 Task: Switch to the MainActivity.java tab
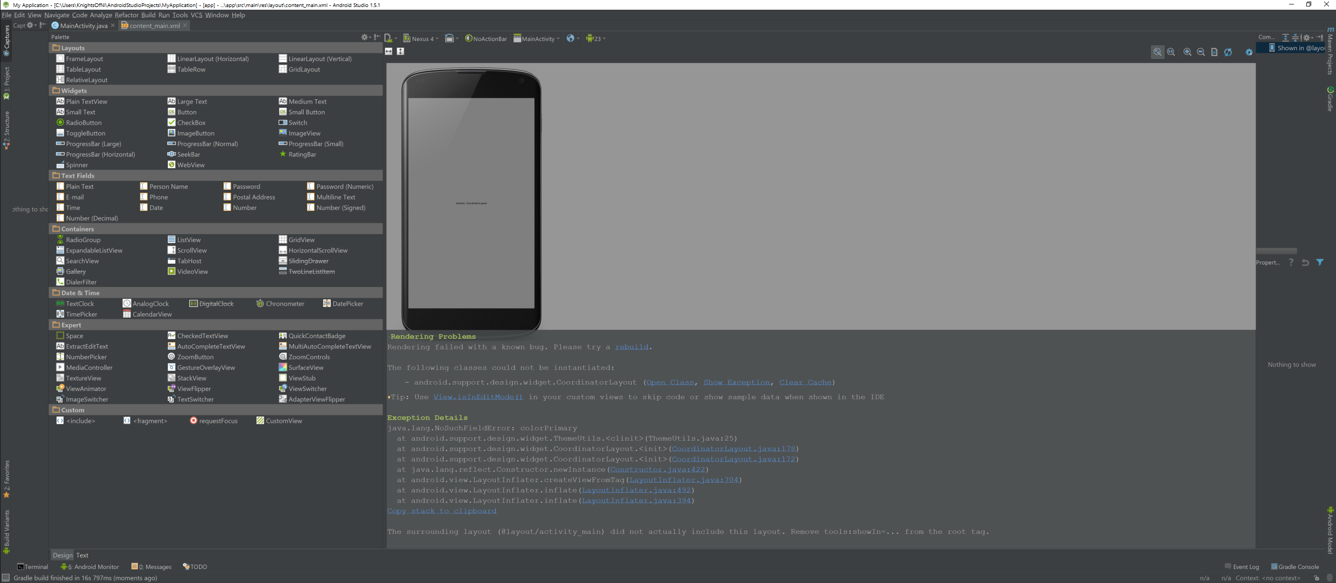84,25
